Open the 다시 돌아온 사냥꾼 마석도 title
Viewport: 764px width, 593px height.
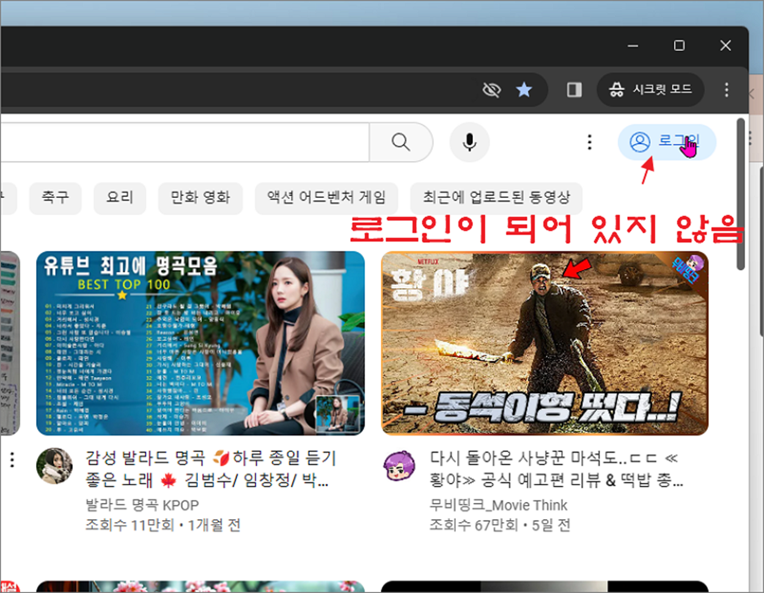[556, 469]
